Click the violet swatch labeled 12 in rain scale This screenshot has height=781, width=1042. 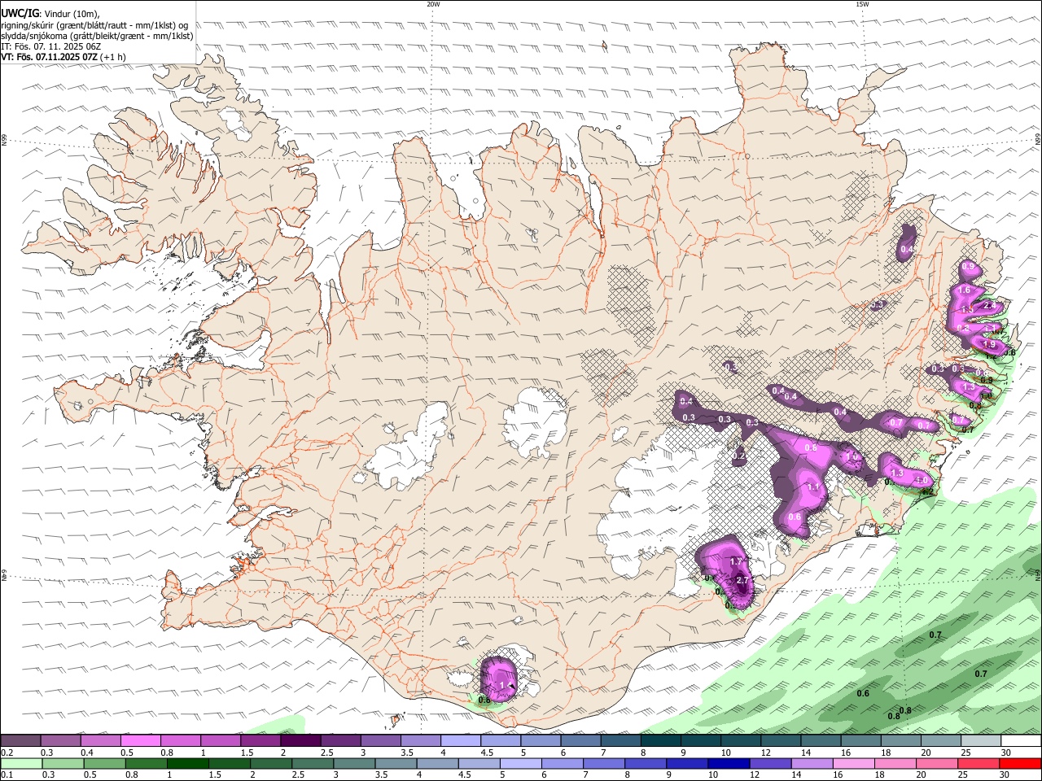pyautogui.click(x=770, y=764)
